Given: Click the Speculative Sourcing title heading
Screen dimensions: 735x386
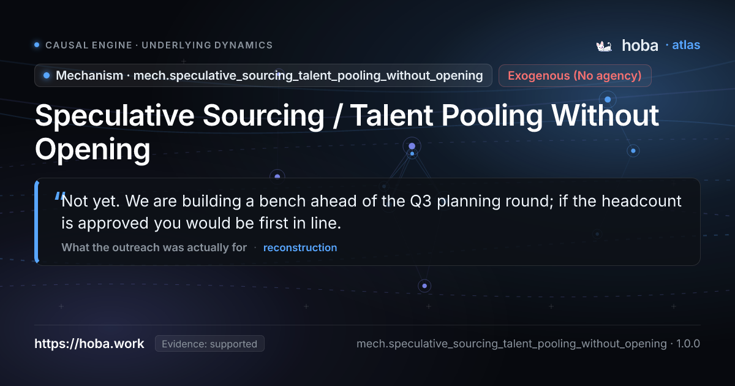Looking at the screenshot, I should click(347, 132).
